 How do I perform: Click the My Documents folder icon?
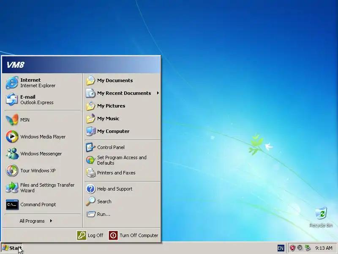point(90,80)
